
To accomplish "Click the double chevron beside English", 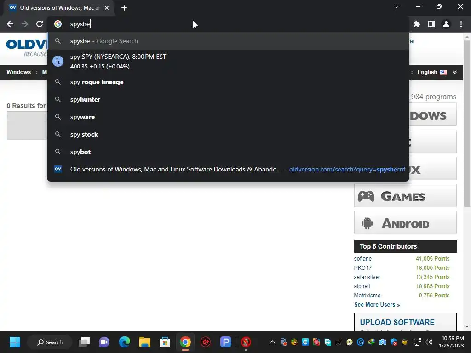I will (454, 72).
